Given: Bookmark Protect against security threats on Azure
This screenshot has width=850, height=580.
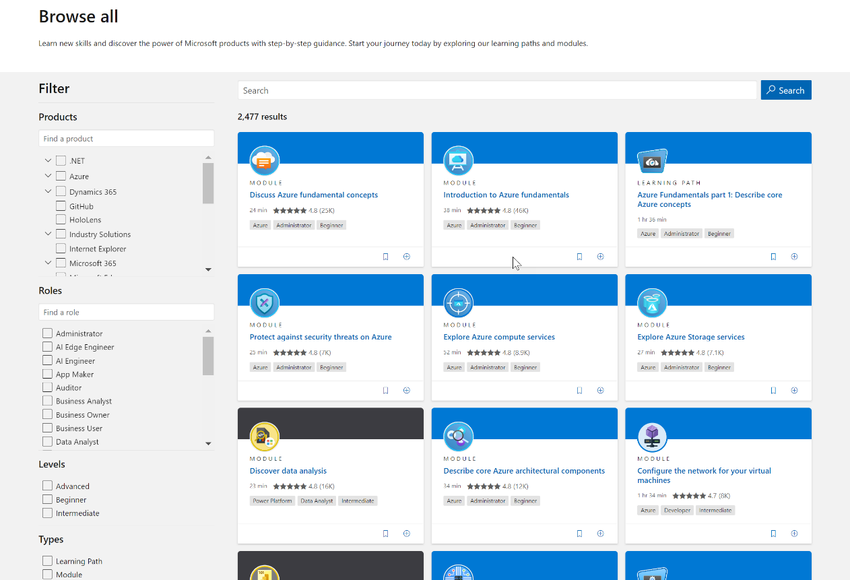Looking at the screenshot, I should tap(386, 390).
